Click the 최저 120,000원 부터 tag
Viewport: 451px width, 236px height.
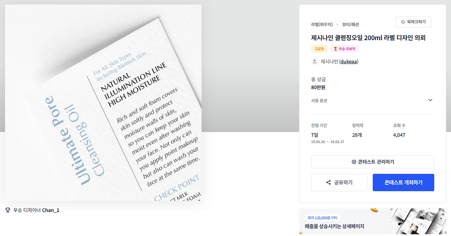pos(322,218)
